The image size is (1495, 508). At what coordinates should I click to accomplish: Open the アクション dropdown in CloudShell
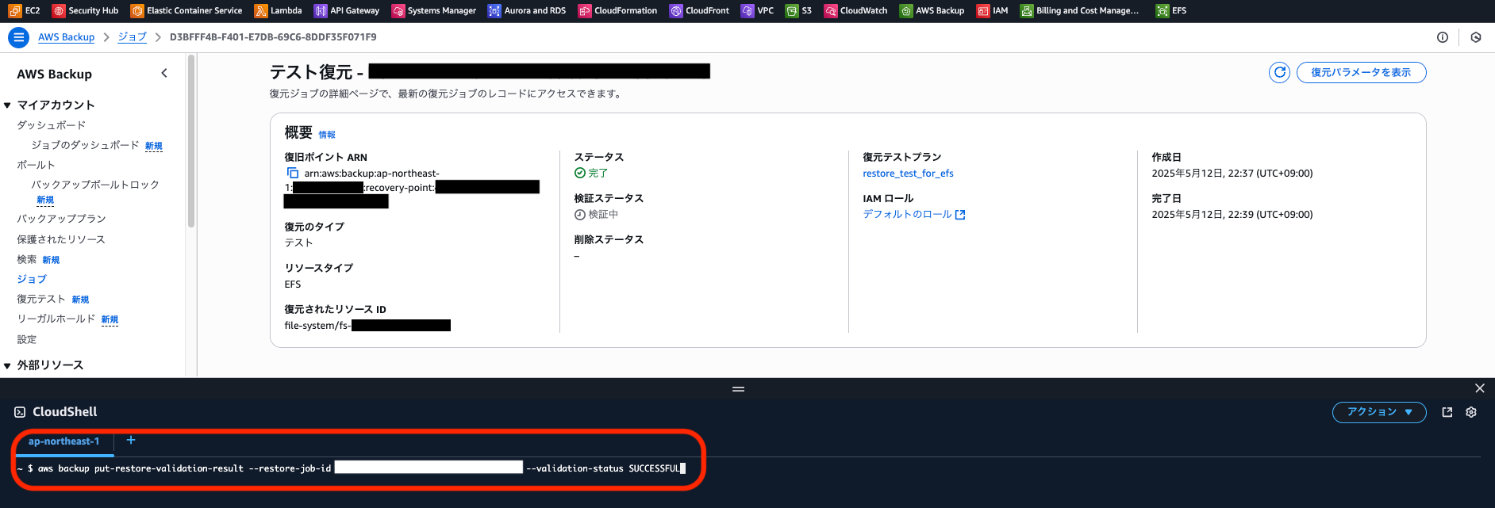tap(1379, 412)
